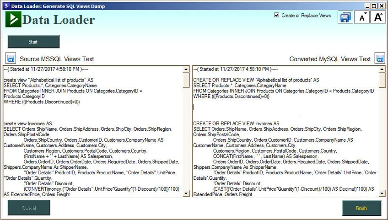Click the Data Loader logo icon
Image resolution: width=388 pixels, height=220 pixels.
(x=13, y=19)
